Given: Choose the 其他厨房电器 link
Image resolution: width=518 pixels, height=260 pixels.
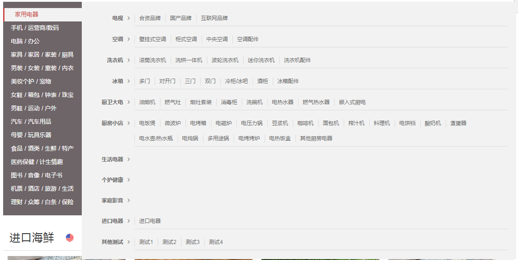Looking at the screenshot, I should (316, 138).
